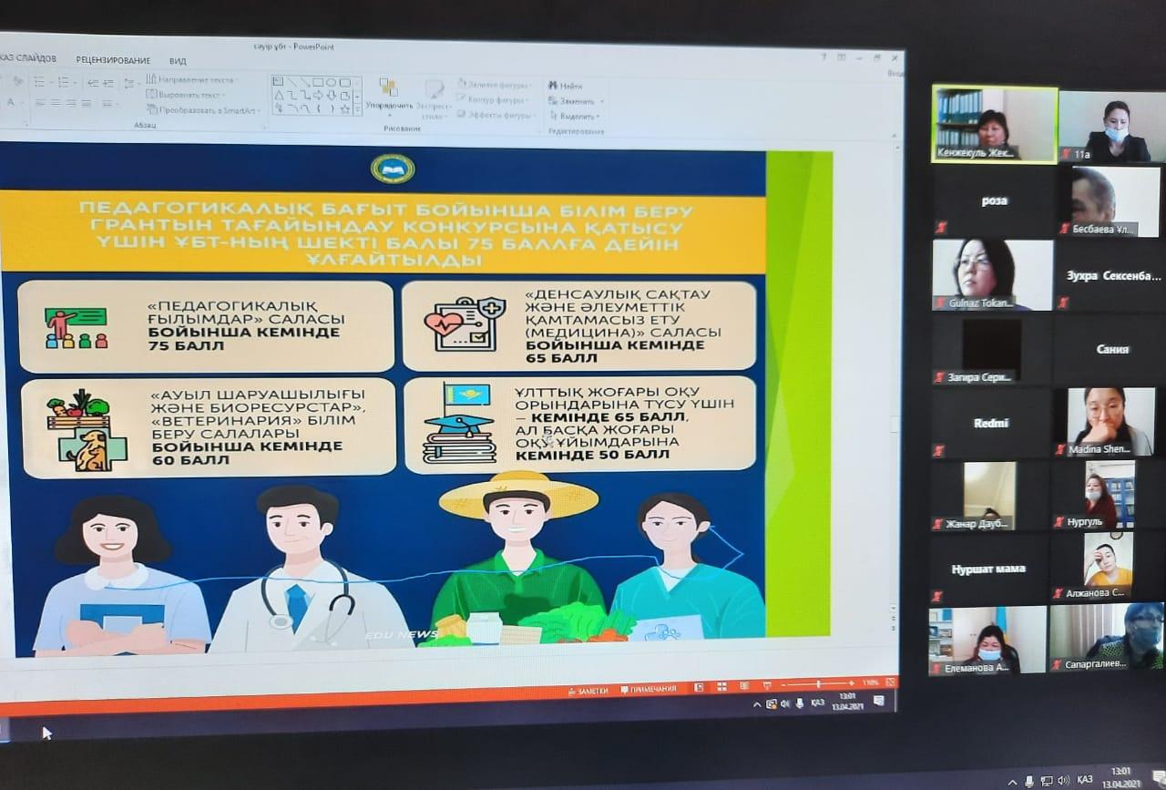Viewport: 1166px width, 790px height.
Task: Open the Windows notification center icon
Action: (878, 700)
